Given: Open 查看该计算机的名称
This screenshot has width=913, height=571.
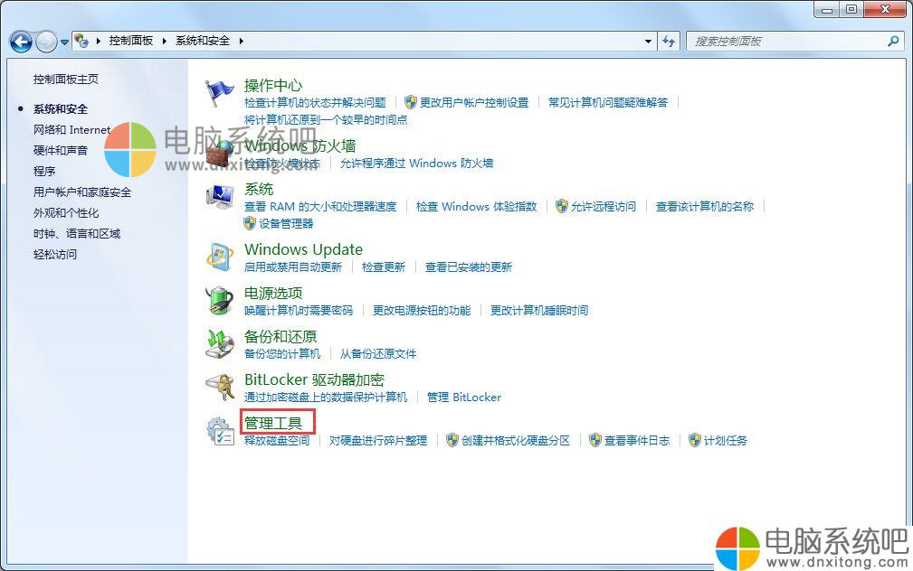Looking at the screenshot, I should [705, 206].
